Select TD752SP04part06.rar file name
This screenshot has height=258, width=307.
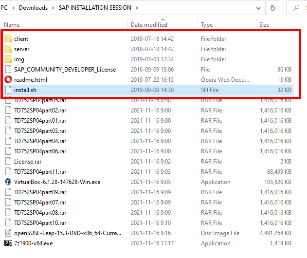coord(40,151)
